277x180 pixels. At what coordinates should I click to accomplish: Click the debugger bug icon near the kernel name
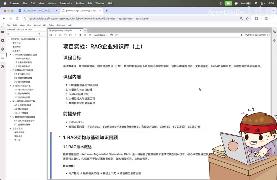pos(241,35)
